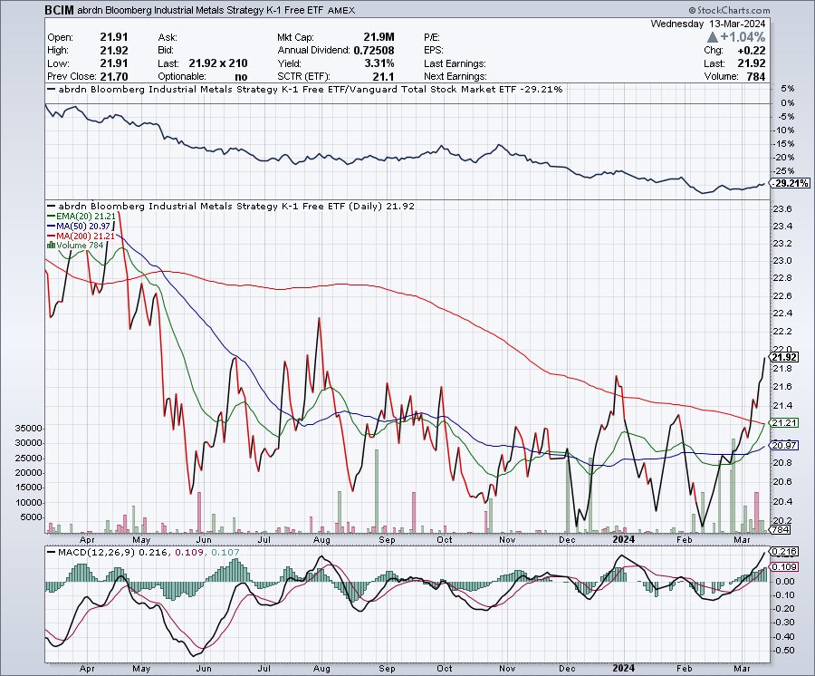Click the 0.216 MACD axis label
815x676 pixels.
(784, 551)
